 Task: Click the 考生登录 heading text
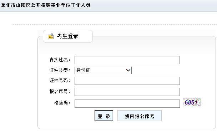pos(68,36)
